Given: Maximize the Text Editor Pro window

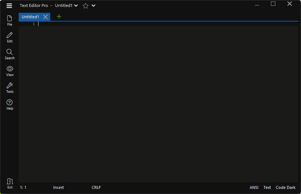Looking at the screenshot, I should (273, 4).
